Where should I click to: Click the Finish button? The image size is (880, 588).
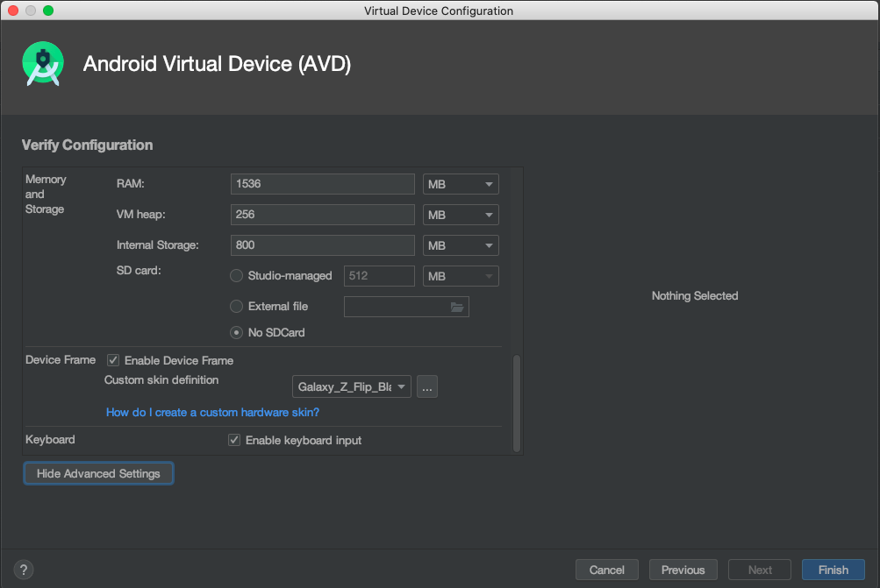click(833, 570)
